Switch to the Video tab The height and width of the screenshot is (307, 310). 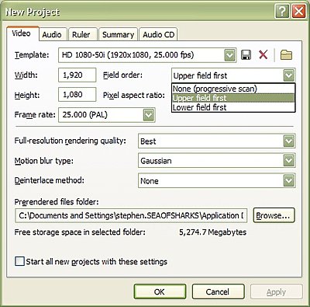[x=22, y=33]
